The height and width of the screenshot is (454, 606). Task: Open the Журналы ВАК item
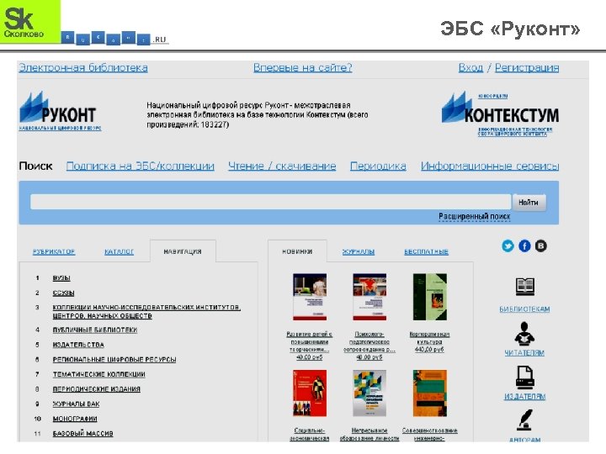coord(76,404)
